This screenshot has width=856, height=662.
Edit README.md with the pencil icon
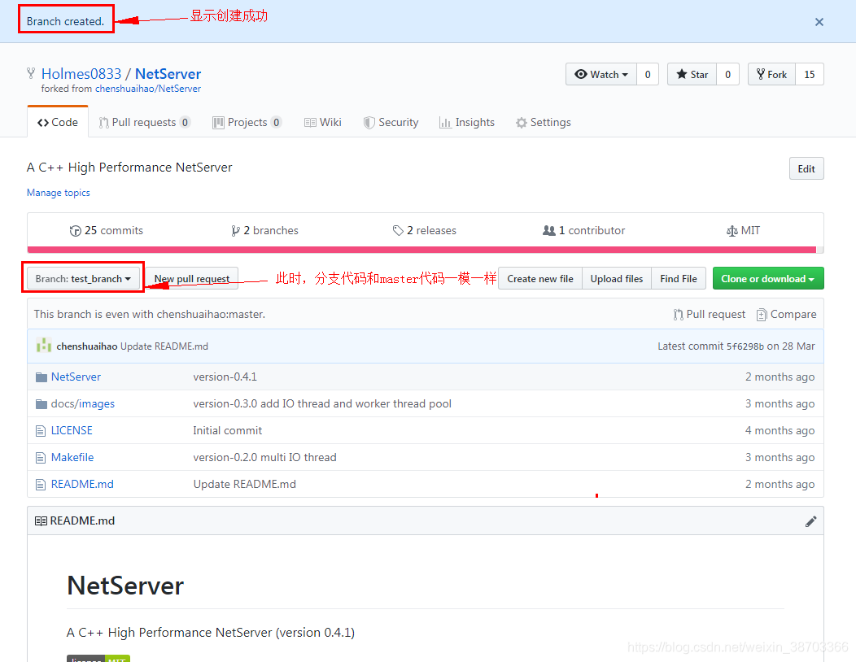pyautogui.click(x=810, y=521)
